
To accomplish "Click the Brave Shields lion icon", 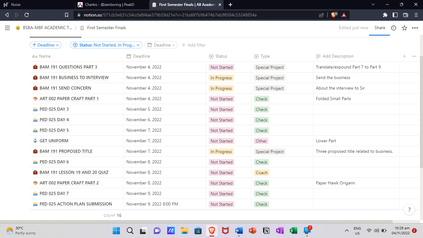I will pyautogui.click(x=334, y=15).
